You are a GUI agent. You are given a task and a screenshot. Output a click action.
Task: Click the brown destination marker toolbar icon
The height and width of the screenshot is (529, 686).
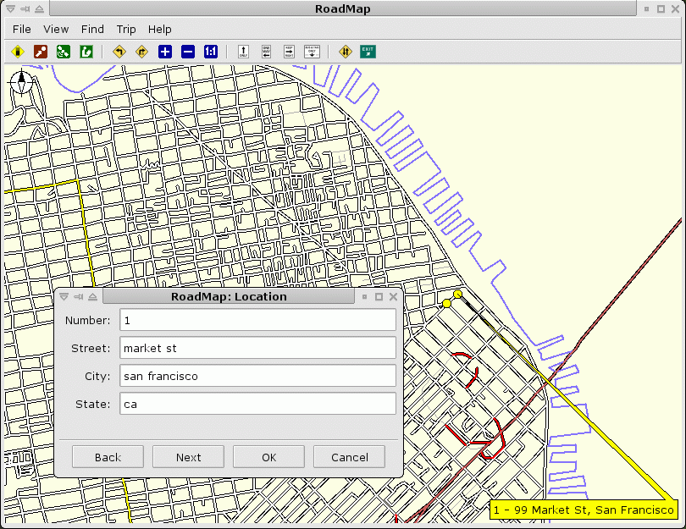pos(41,52)
